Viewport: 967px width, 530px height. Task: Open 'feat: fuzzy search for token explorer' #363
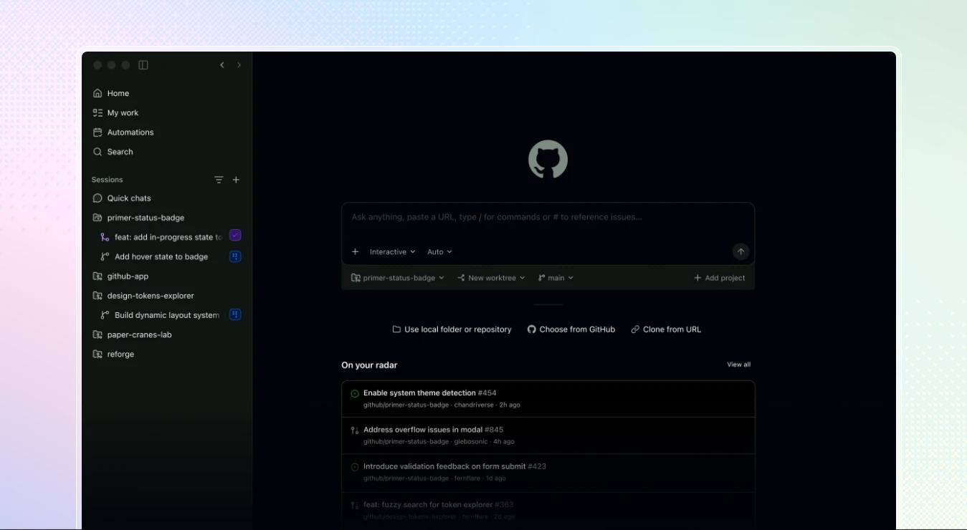coord(548,510)
